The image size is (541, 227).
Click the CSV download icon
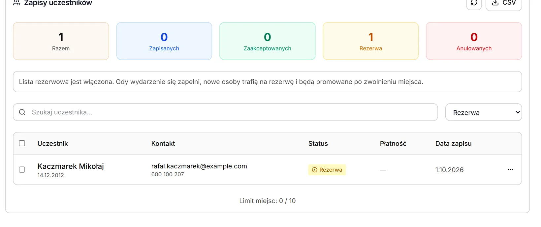coord(495,3)
